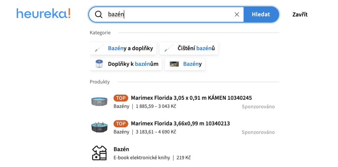This screenshot has width=338, height=167.
Task: Choose the Bazény category chip
Action: pyautogui.click(x=185, y=64)
